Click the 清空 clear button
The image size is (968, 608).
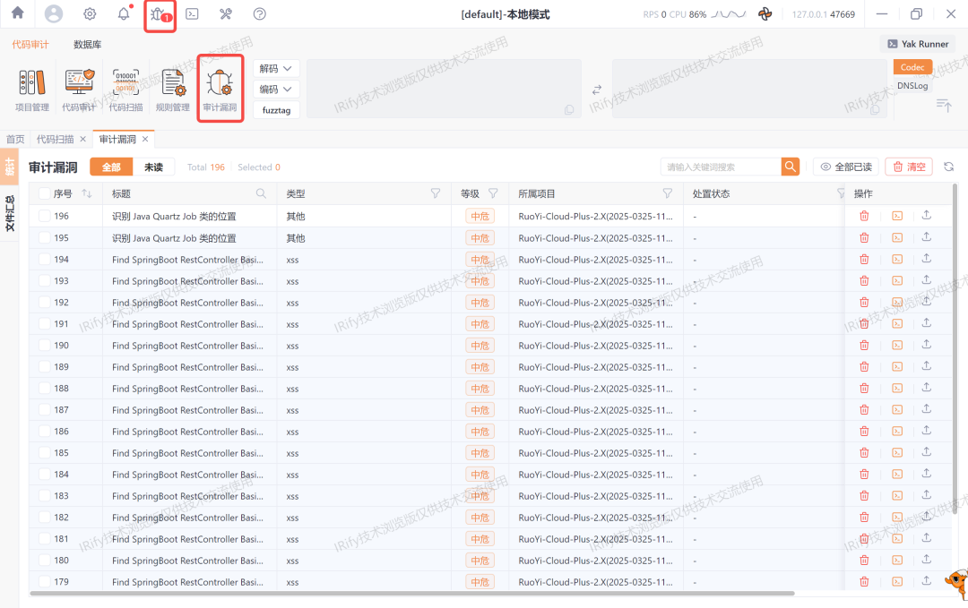click(x=910, y=167)
